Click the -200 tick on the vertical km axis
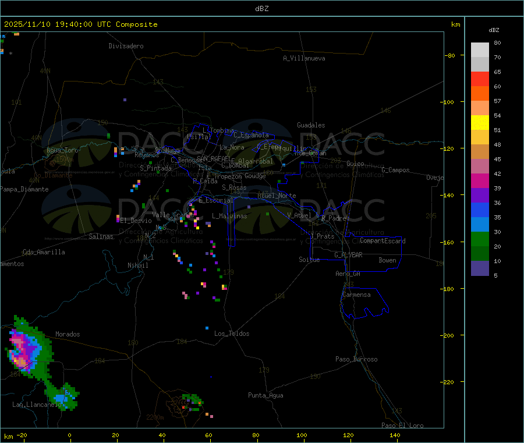Viewport: 524px width, 443px height. (448, 335)
